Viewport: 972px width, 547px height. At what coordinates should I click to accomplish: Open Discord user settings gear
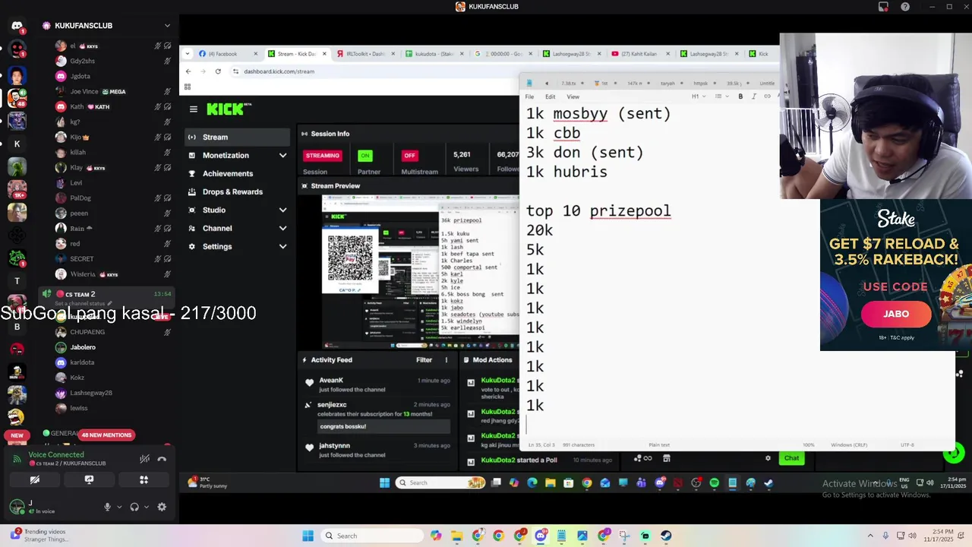point(162,507)
